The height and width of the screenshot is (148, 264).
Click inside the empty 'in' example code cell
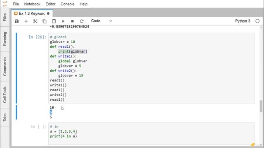tap(151, 133)
